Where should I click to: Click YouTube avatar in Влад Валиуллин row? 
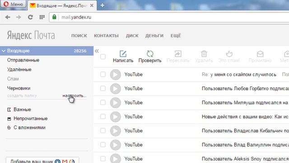pyautogui.click(x=116, y=145)
